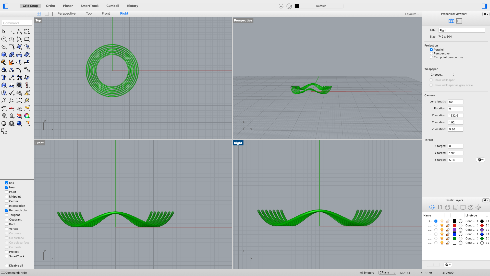The width and height of the screenshot is (490, 276).
Task: Open the Wallpaper Choose dropdown
Action: click(x=442, y=75)
